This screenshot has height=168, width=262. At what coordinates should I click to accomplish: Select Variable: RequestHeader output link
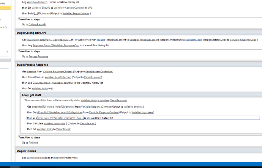(x=76, y=13)
